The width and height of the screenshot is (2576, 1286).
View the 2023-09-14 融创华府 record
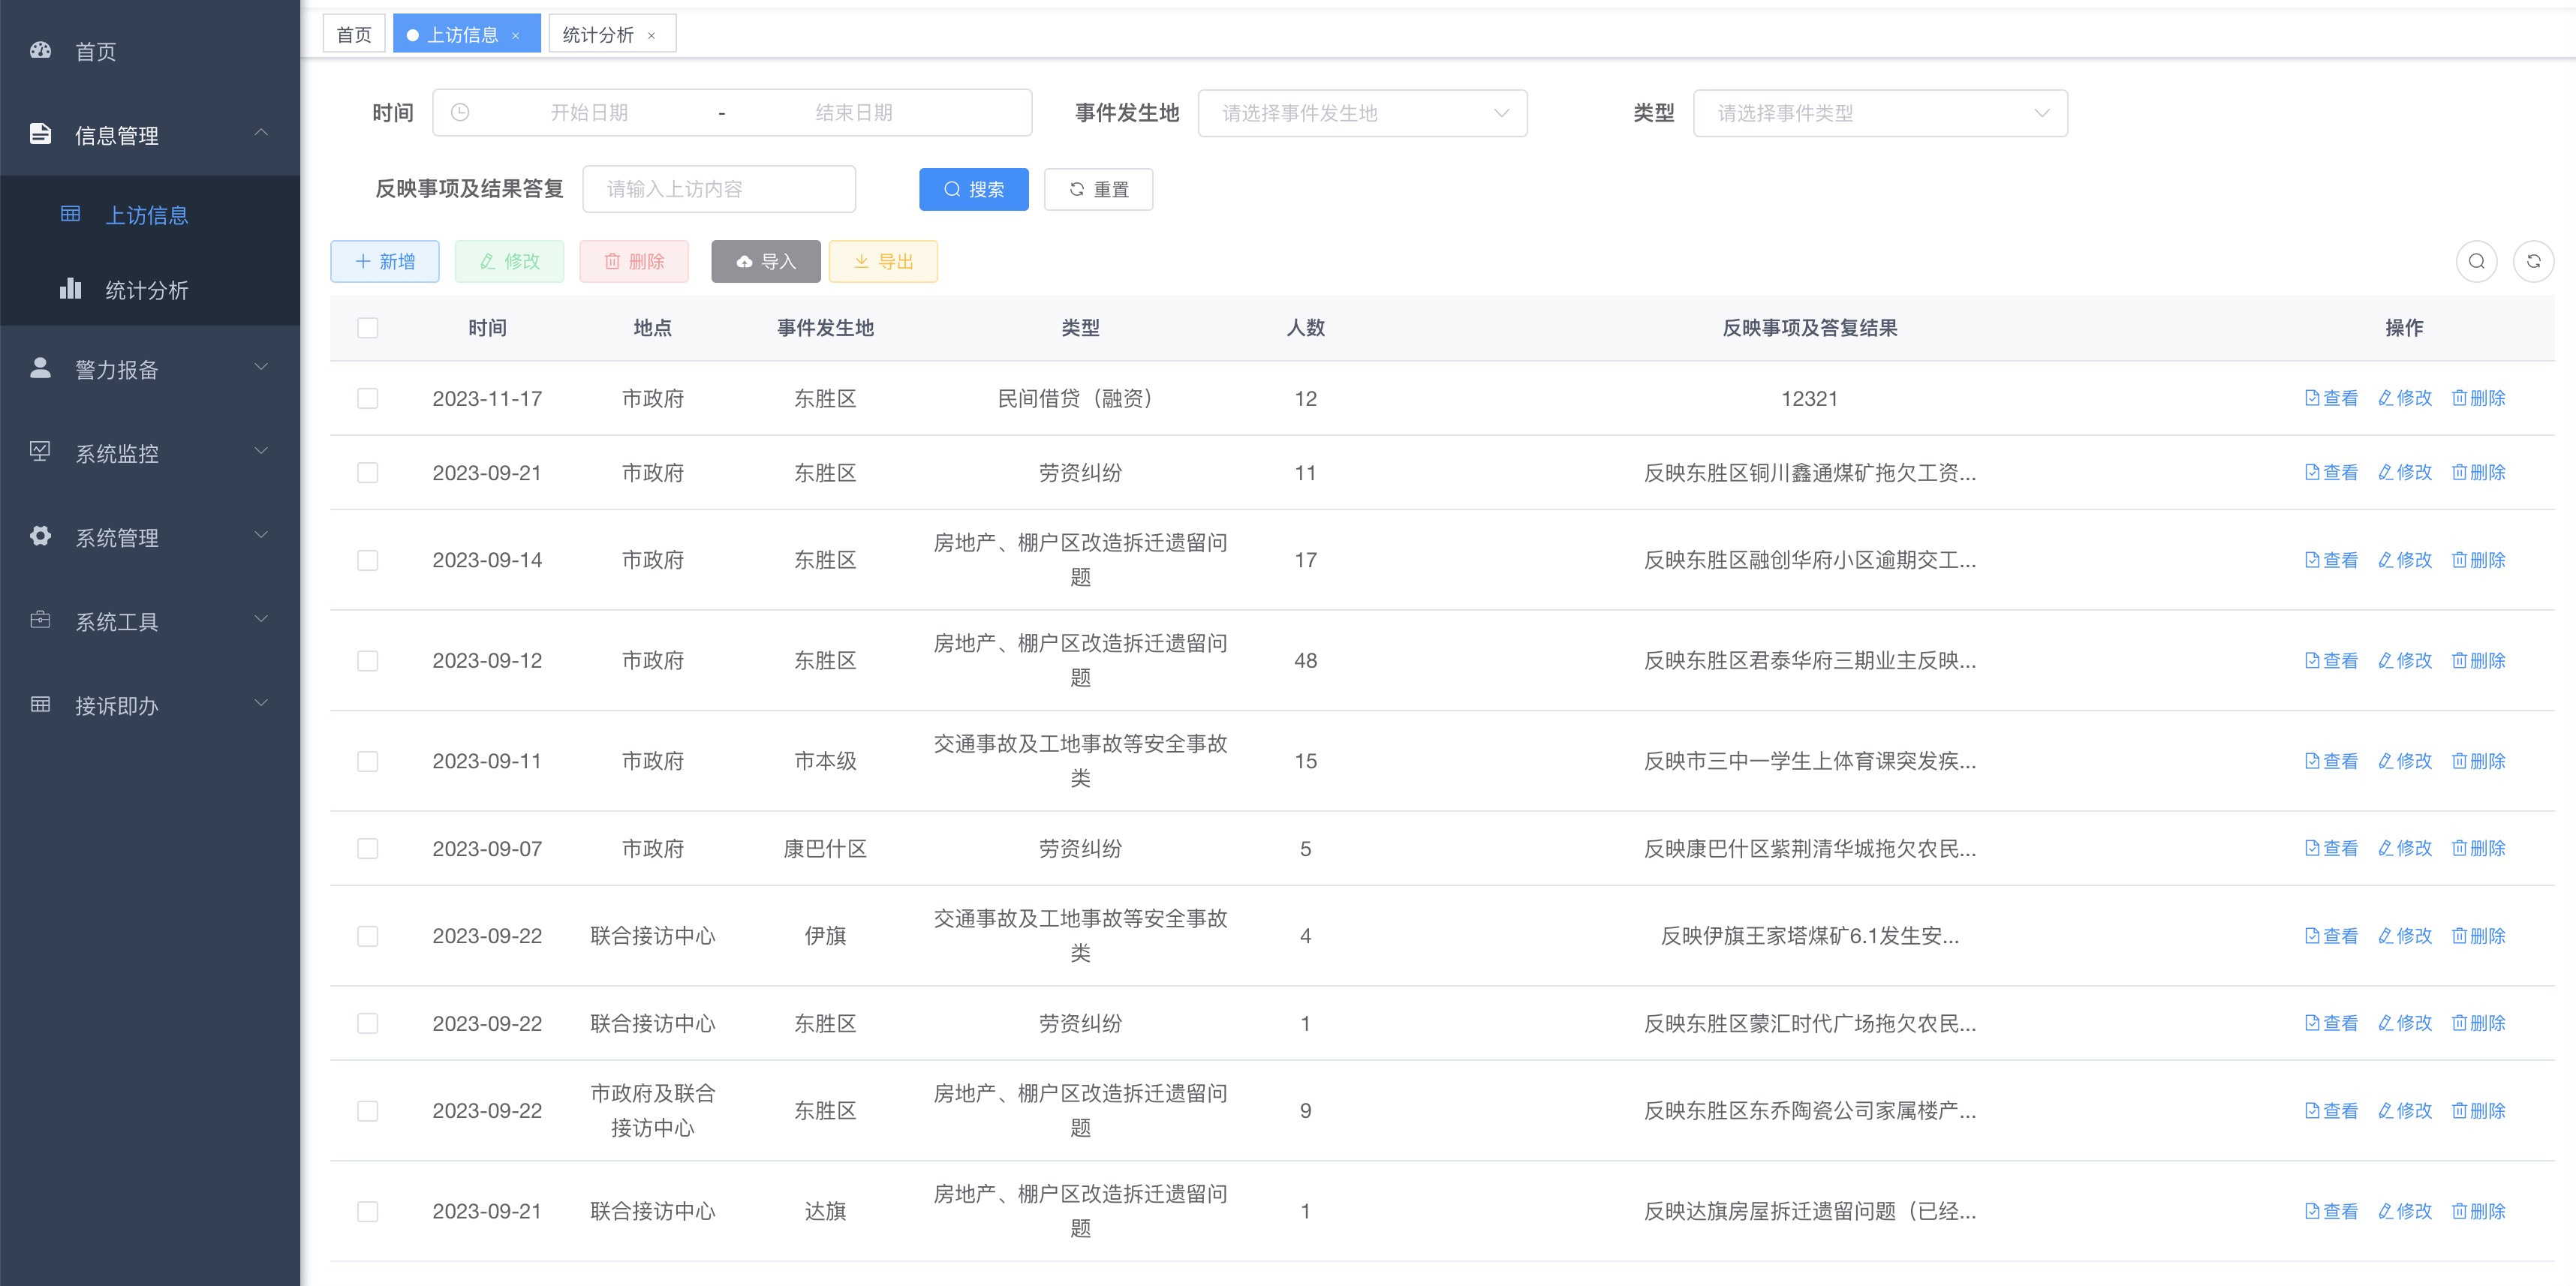[x=2331, y=560]
